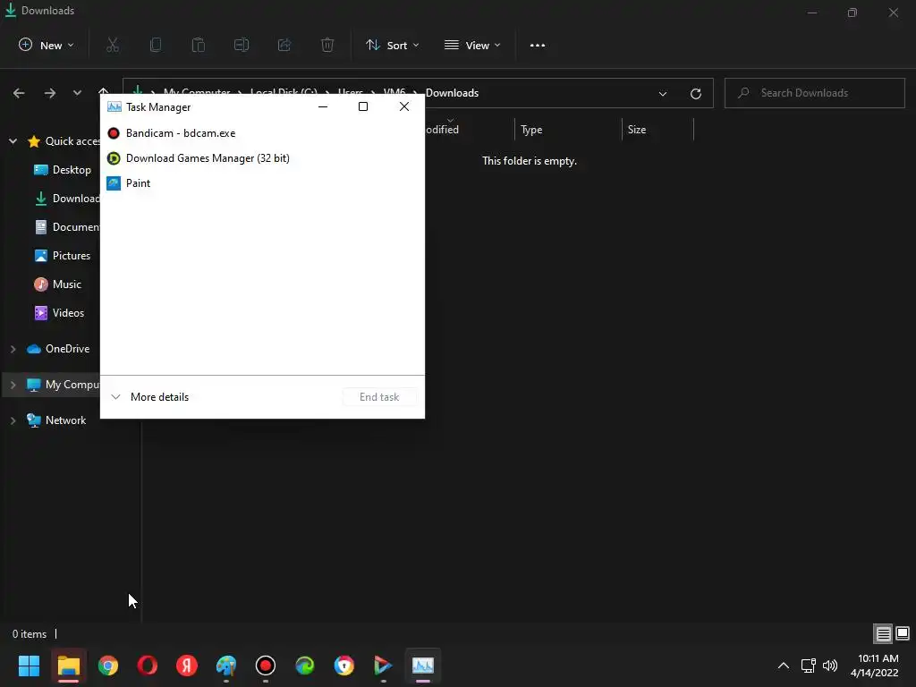Screen dimensions: 916x687
Task: Open the Sort dropdown menu
Action: [x=392, y=45]
